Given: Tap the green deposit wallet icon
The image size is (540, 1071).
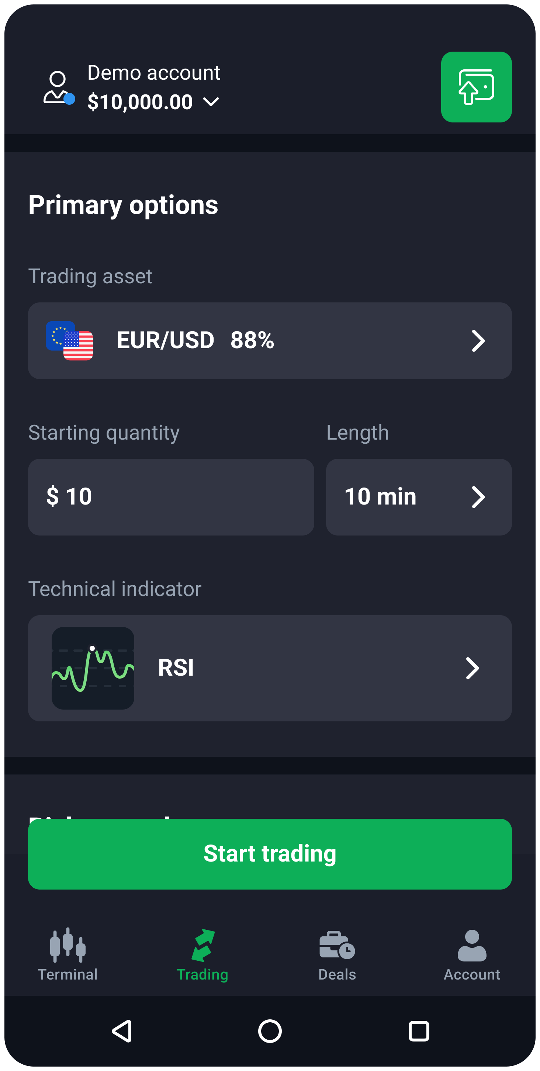Looking at the screenshot, I should click(476, 87).
